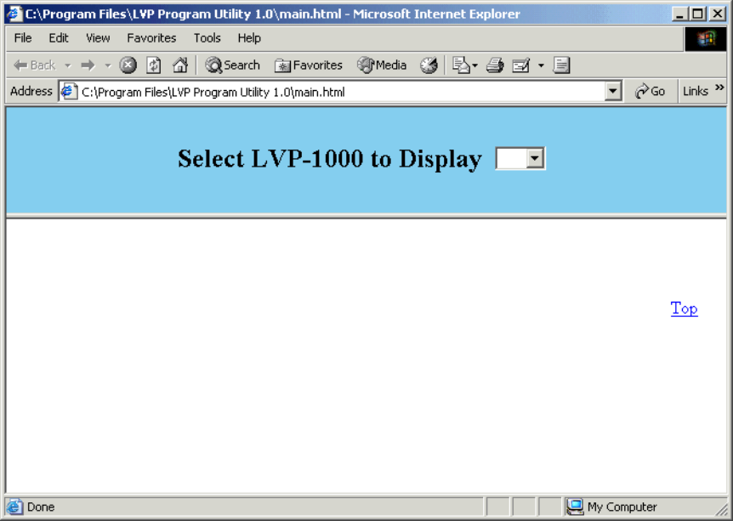
Task: Click the IE title bar icon
Action: click(x=14, y=14)
